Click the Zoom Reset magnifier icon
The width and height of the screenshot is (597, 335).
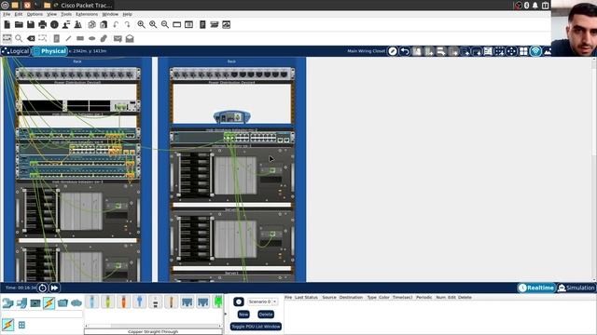[153, 25]
